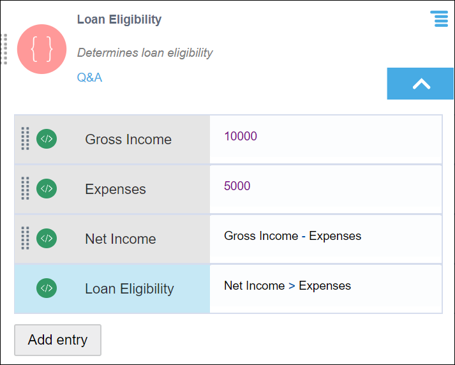Edit the Net Income > Expenses expression
Screen dimensions: 455x365
(x=287, y=285)
